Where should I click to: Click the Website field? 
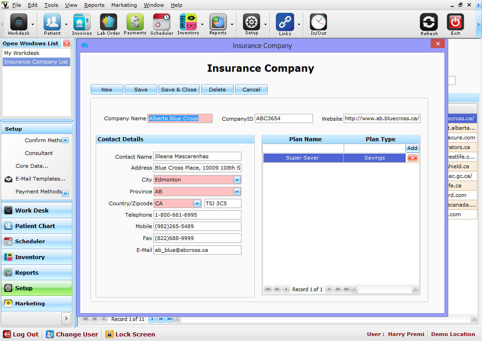[382, 118]
